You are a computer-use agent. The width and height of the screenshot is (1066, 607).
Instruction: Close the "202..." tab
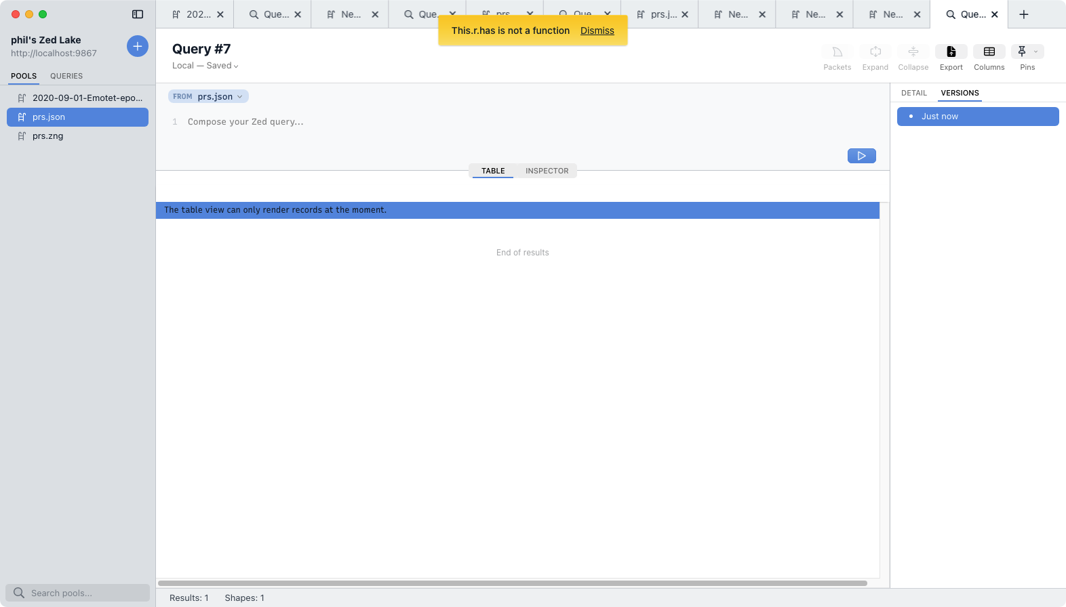[220, 14]
